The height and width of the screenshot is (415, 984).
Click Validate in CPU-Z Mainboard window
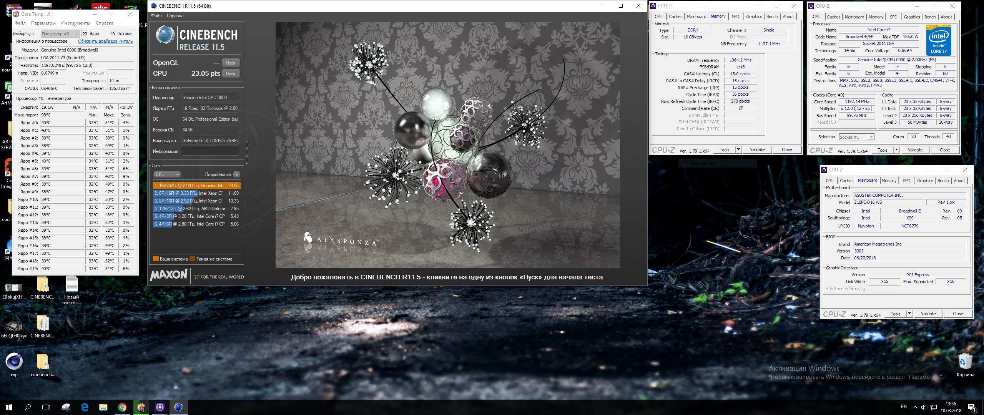point(928,314)
